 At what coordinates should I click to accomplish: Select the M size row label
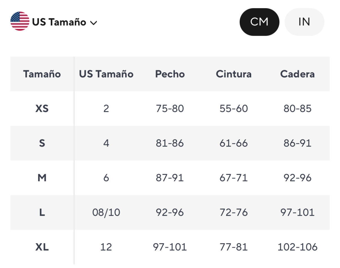tap(42, 178)
